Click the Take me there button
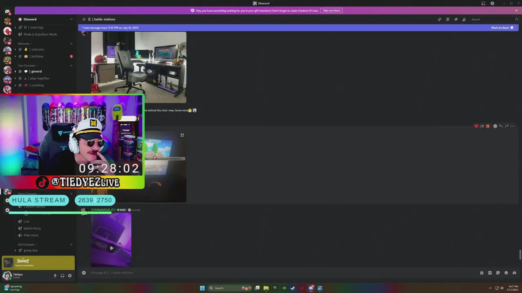The image size is (522, 293). (331, 11)
